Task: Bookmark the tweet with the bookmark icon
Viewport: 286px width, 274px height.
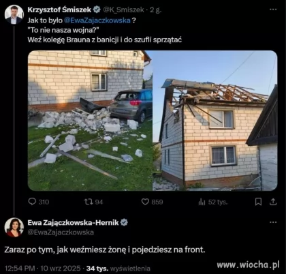Action: pyautogui.click(x=258, y=202)
